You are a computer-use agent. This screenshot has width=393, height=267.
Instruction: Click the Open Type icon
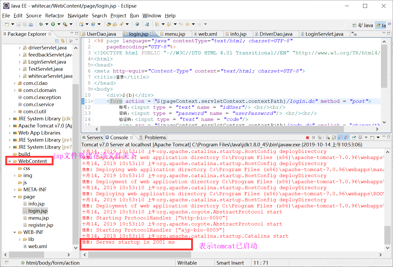[109, 24]
